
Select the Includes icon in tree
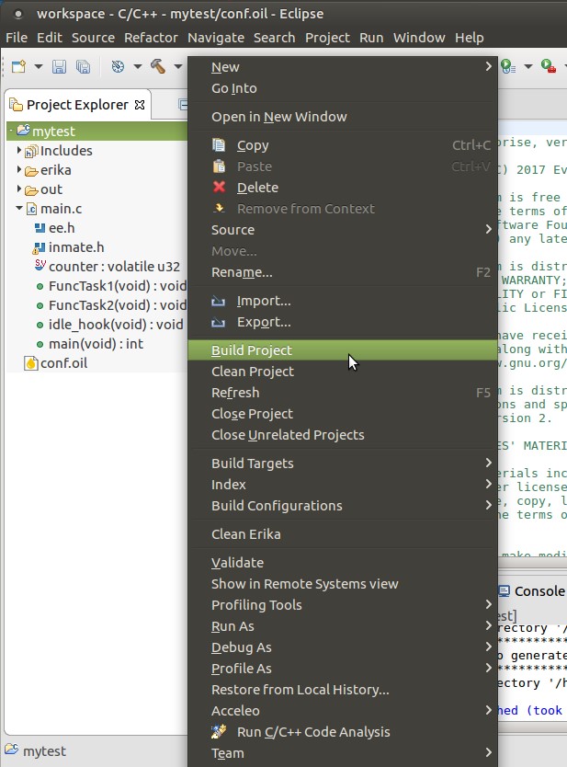click(x=31, y=151)
